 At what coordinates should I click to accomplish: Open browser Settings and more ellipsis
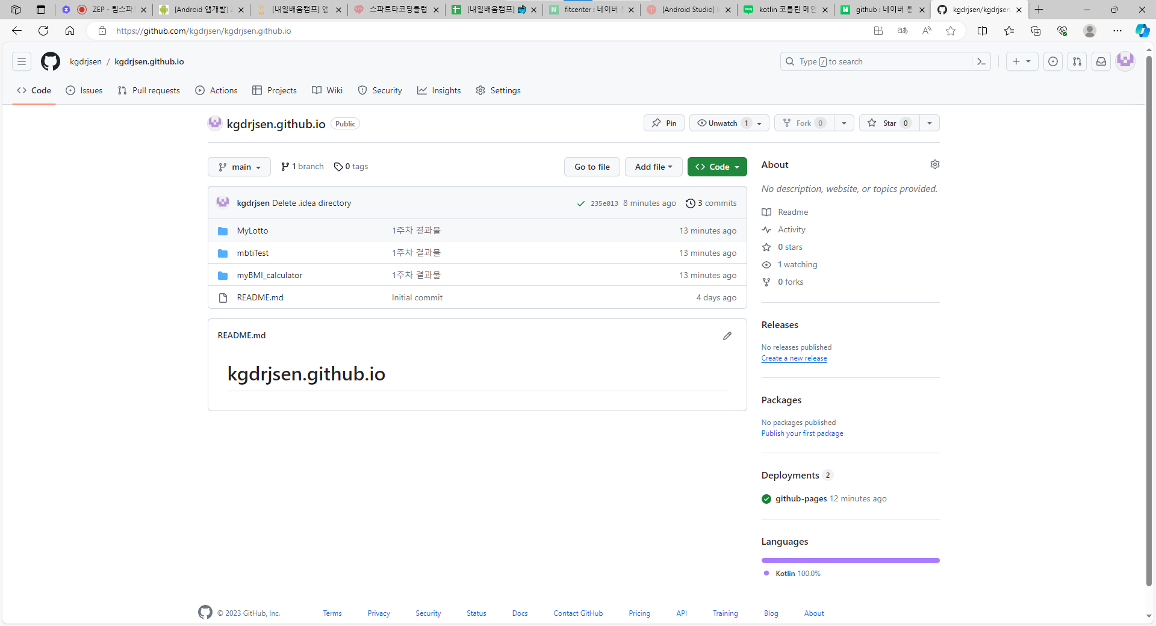pos(1117,31)
